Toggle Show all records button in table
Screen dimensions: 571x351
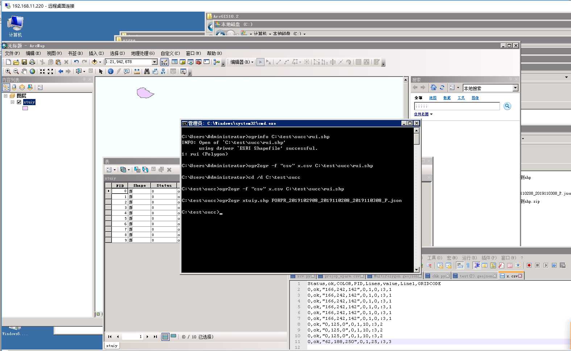click(165, 336)
